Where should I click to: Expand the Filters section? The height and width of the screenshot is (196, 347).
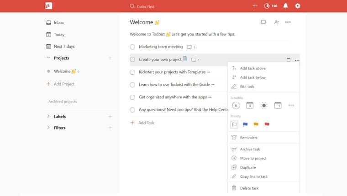point(48,128)
